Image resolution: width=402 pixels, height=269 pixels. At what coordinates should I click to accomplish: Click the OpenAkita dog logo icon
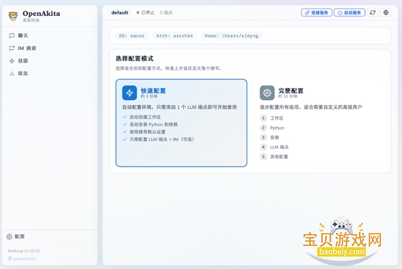click(13, 15)
